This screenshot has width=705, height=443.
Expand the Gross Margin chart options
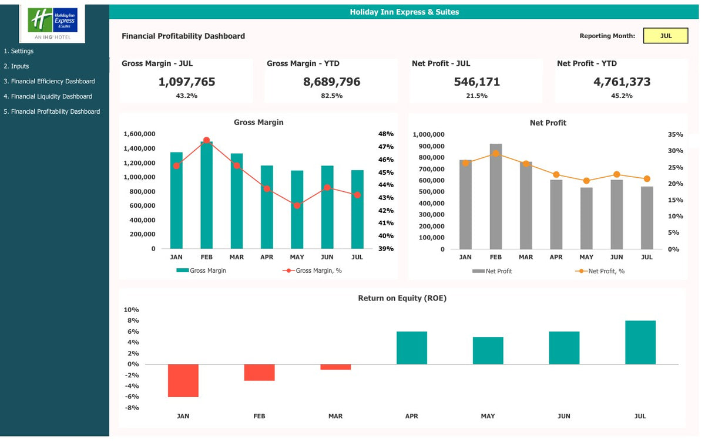[258, 122]
